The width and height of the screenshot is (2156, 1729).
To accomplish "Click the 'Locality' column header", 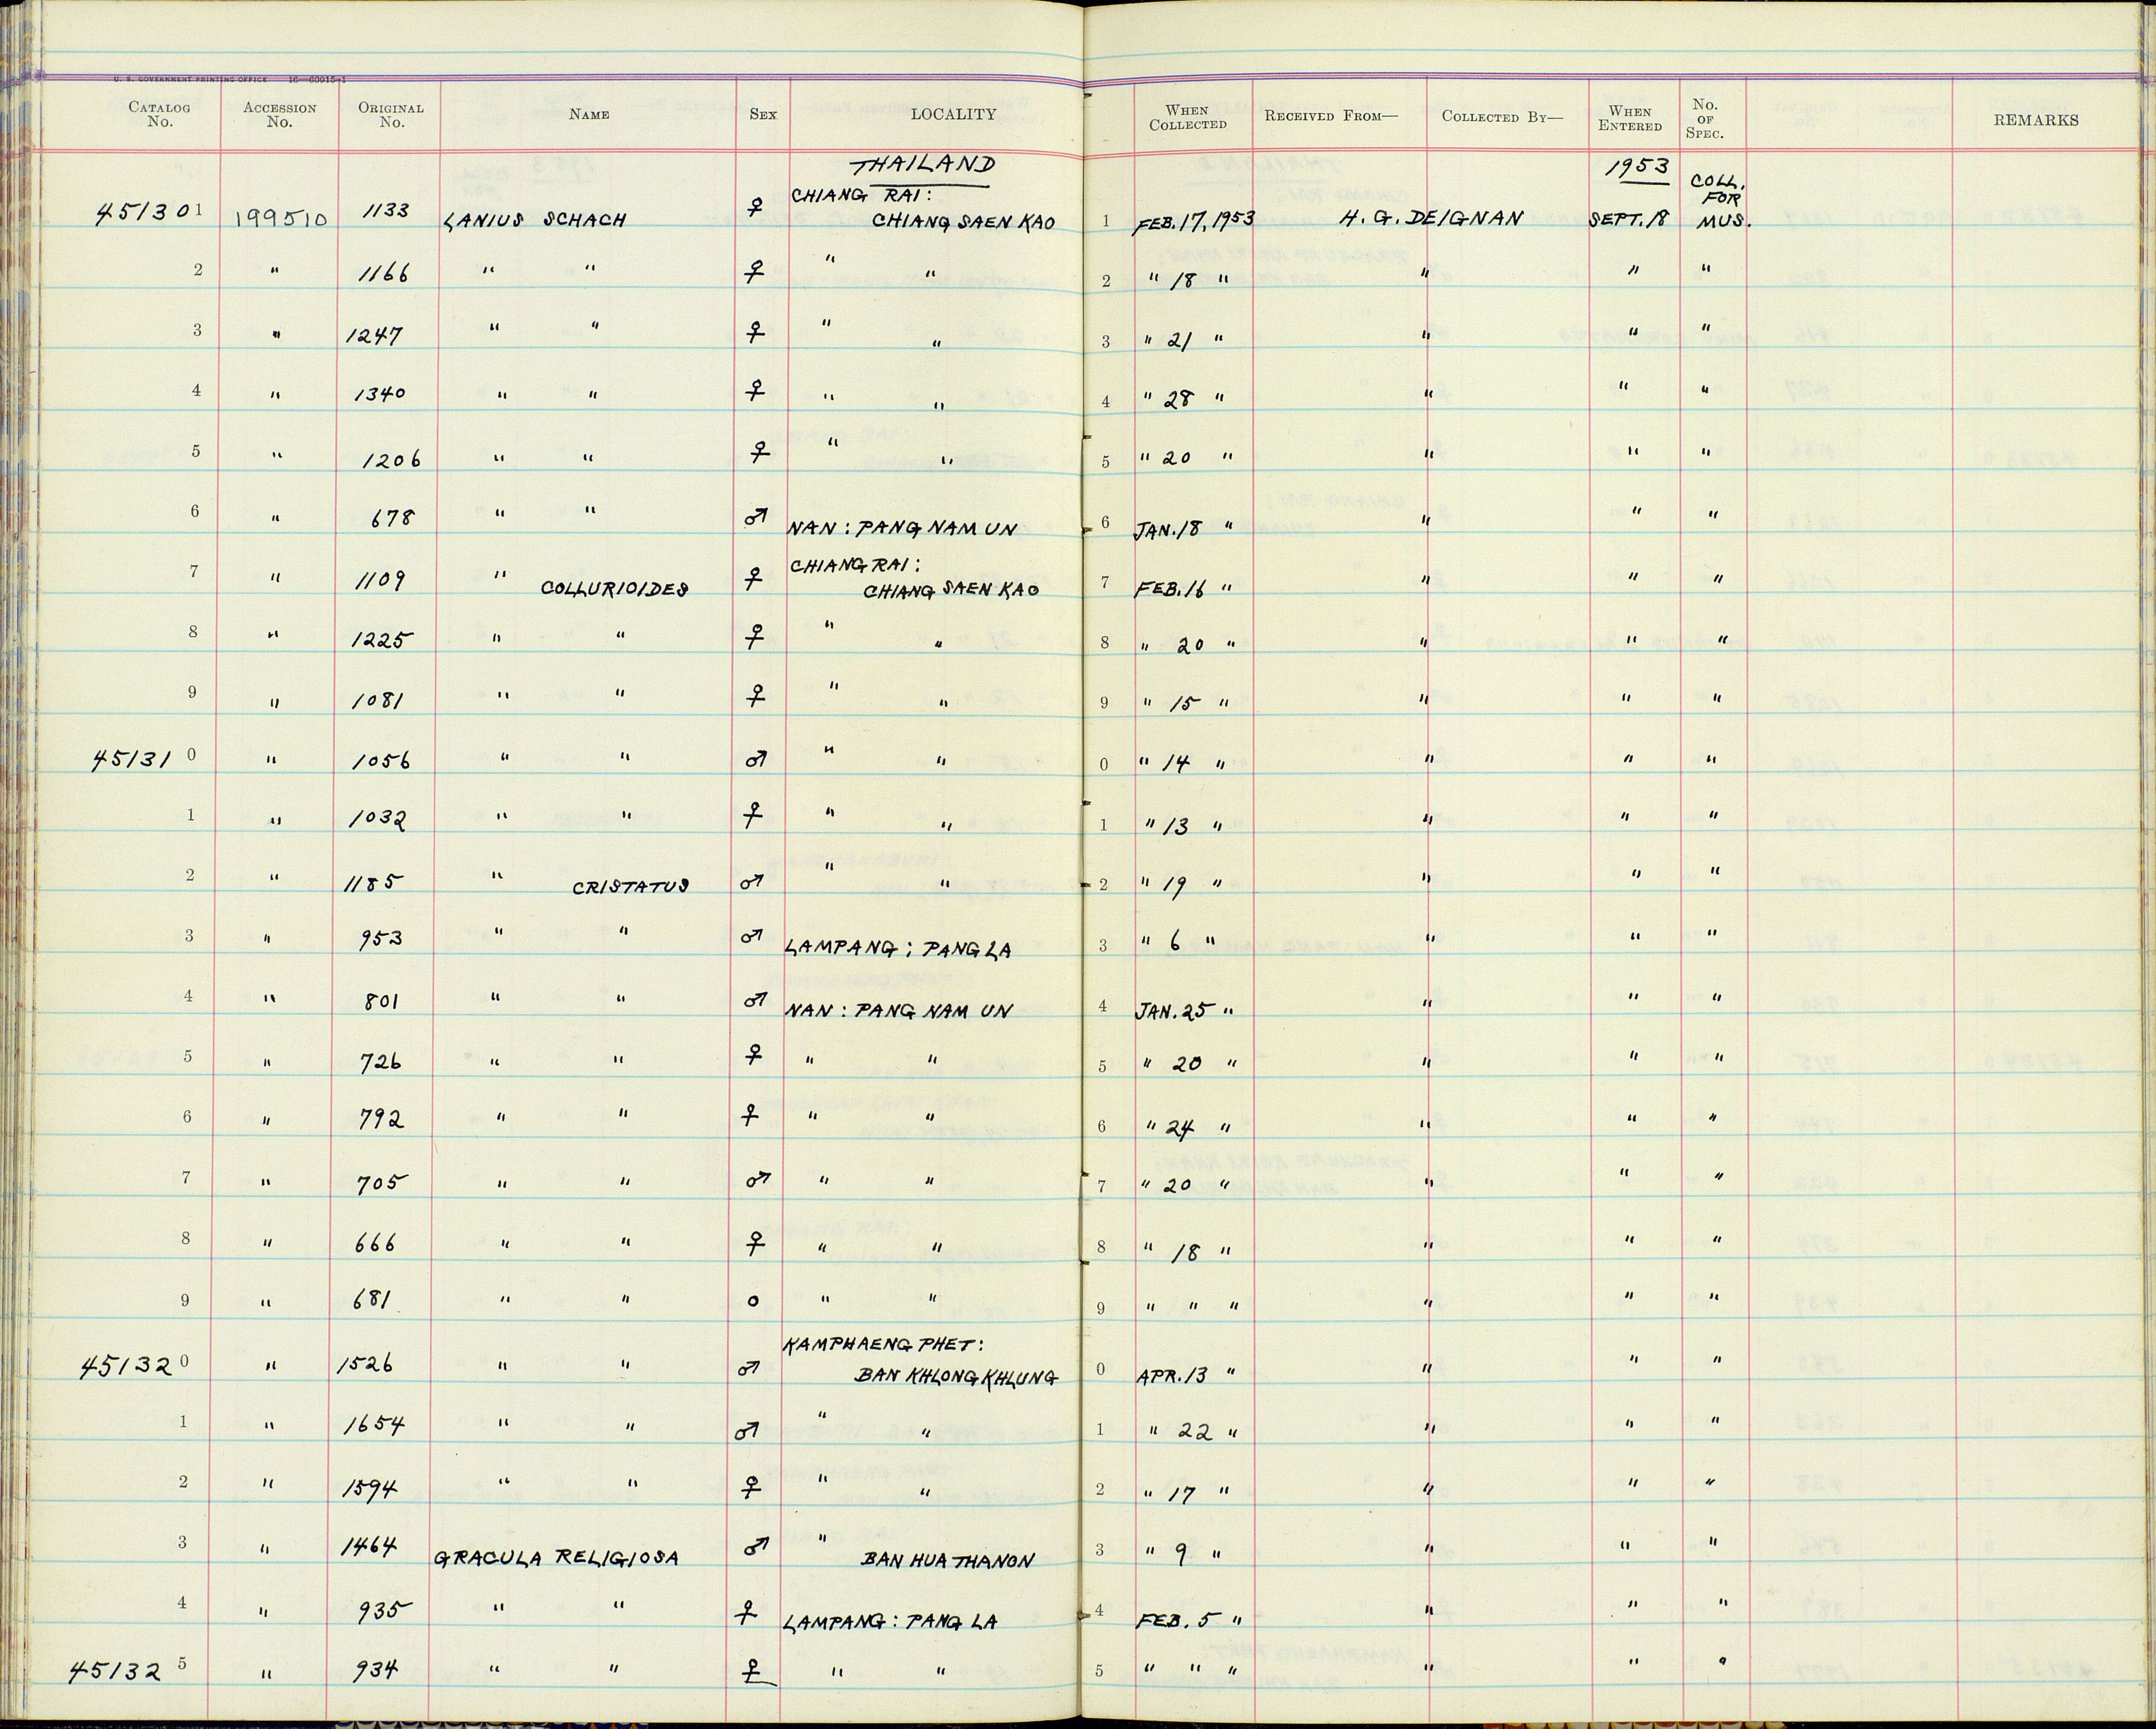I will (953, 114).
